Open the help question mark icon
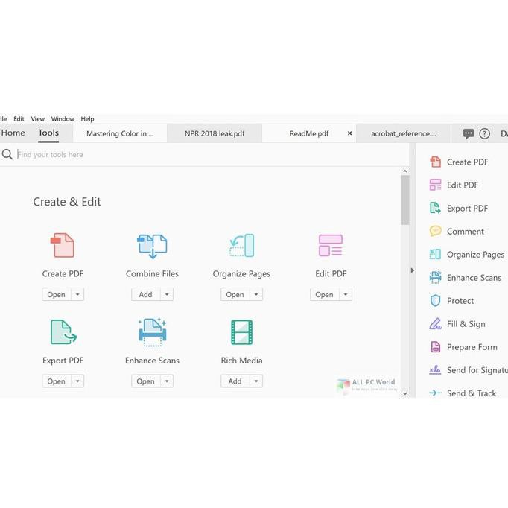The image size is (508, 508). 485,133
